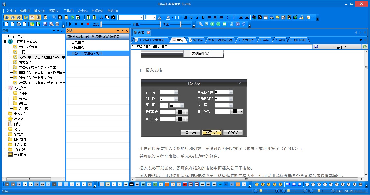This screenshot has height=195, width=370.
Task: Center align text
Action: tap(215, 17)
